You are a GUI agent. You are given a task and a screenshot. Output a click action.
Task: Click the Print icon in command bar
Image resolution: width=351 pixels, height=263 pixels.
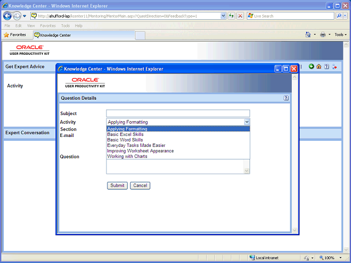[x=323, y=35]
